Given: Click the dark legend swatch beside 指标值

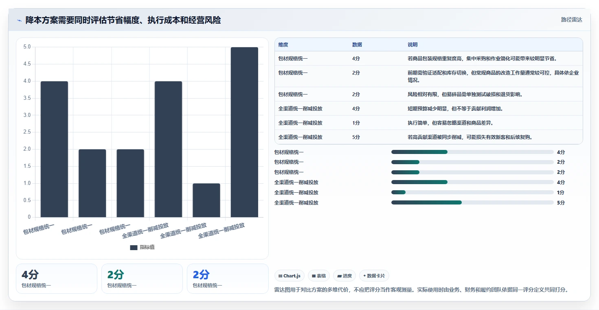Looking at the screenshot, I should 134,247.
